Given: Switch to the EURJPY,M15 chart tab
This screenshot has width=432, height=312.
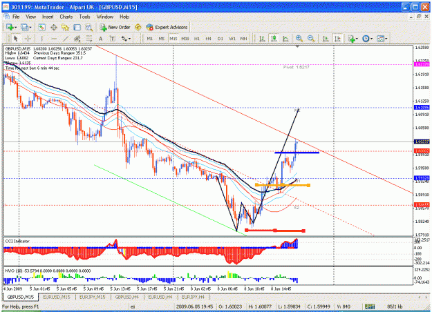Looking at the screenshot, I should [x=93, y=297].
